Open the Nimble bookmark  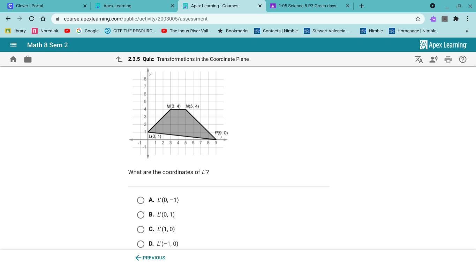[x=372, y=31]
